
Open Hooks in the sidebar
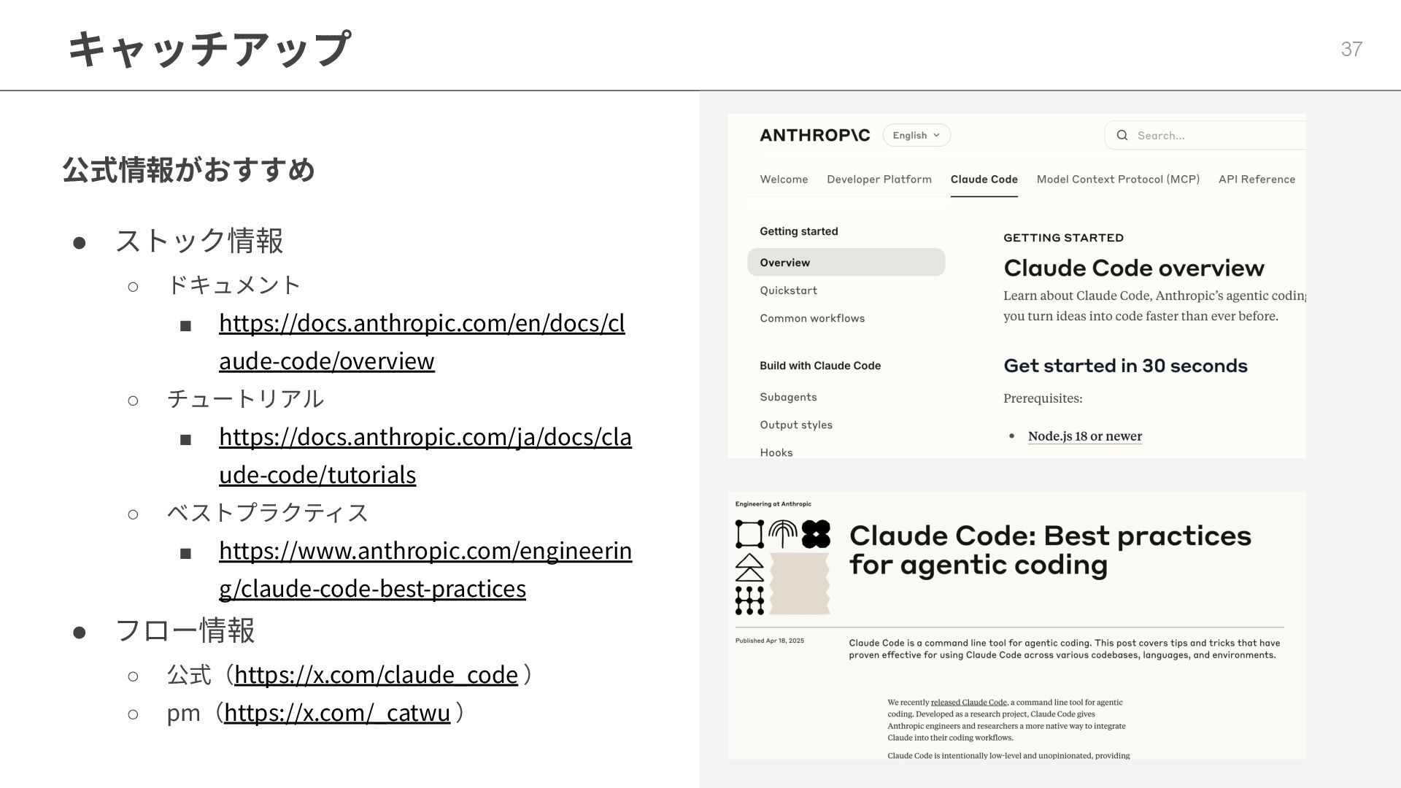pos(776,452)
